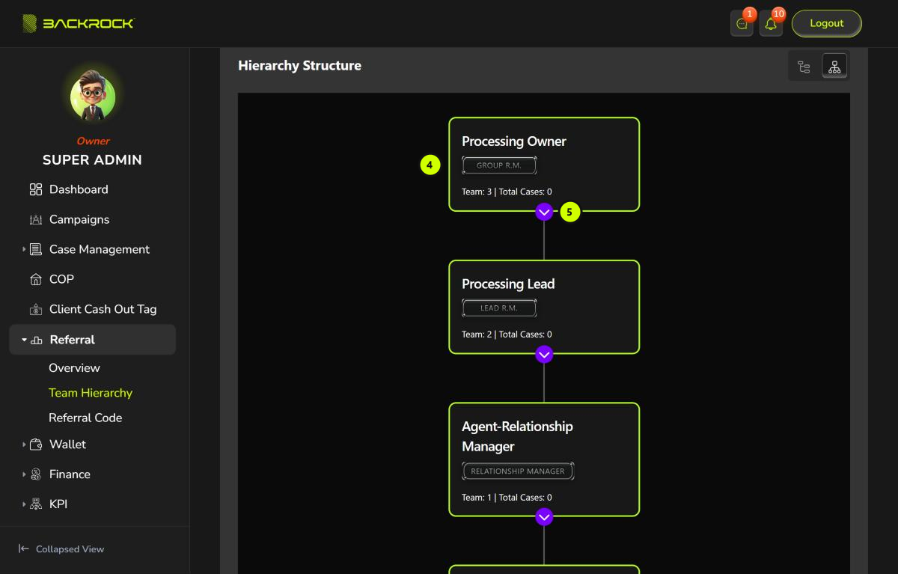Click the Client Cash Out Tag icon

[36, 309]
